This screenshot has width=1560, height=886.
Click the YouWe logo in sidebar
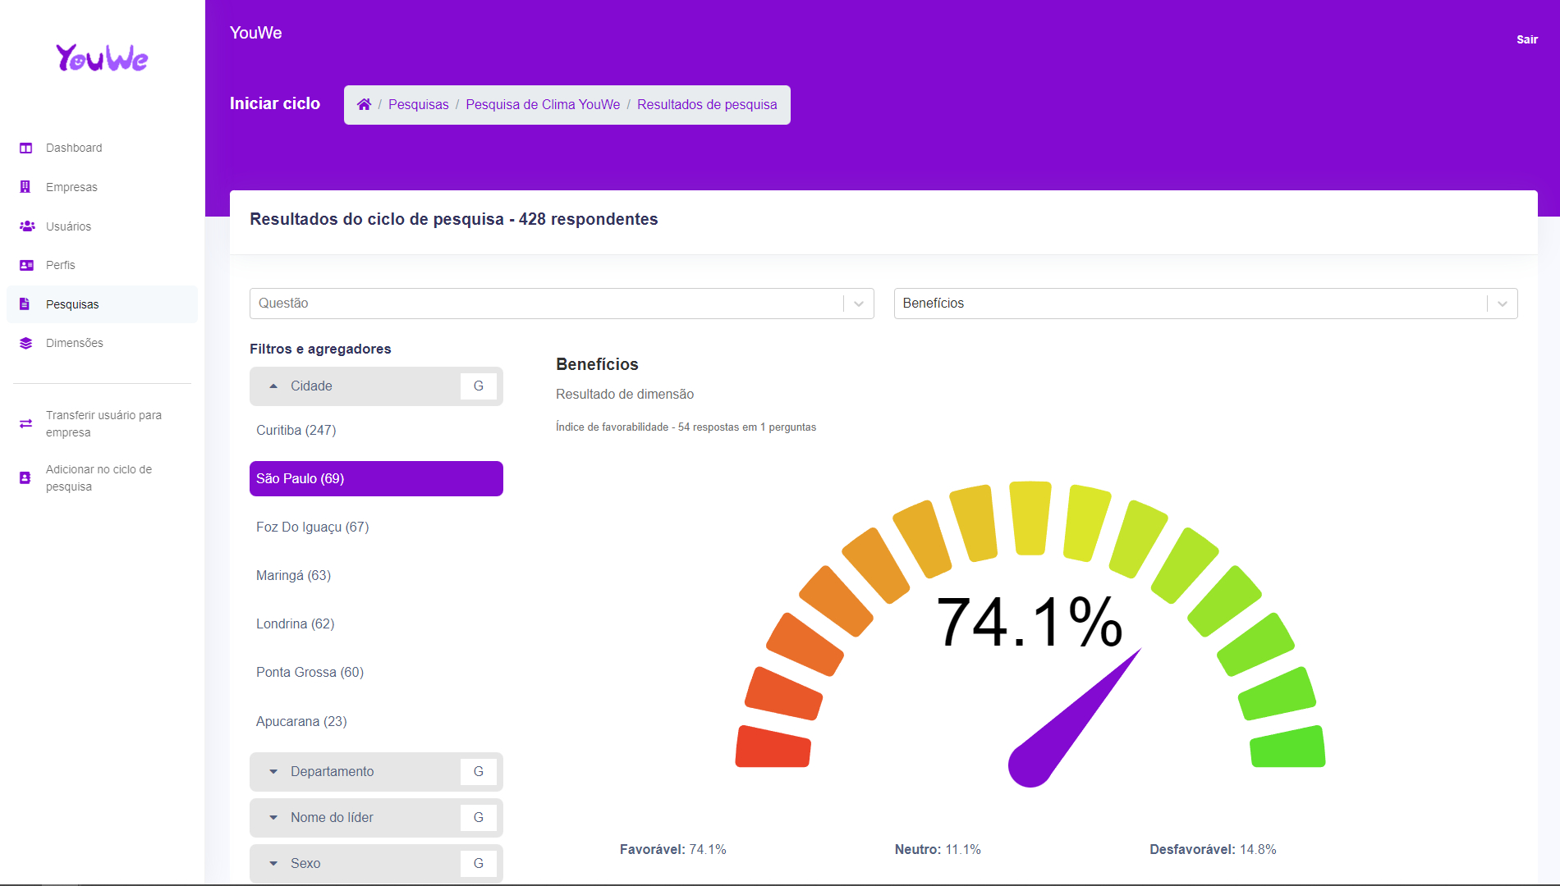coord(102,57)
